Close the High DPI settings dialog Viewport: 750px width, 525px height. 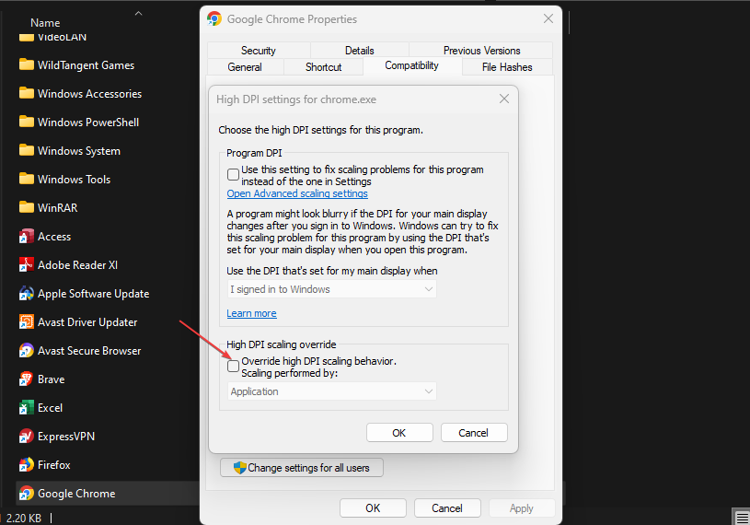(503, 99)
